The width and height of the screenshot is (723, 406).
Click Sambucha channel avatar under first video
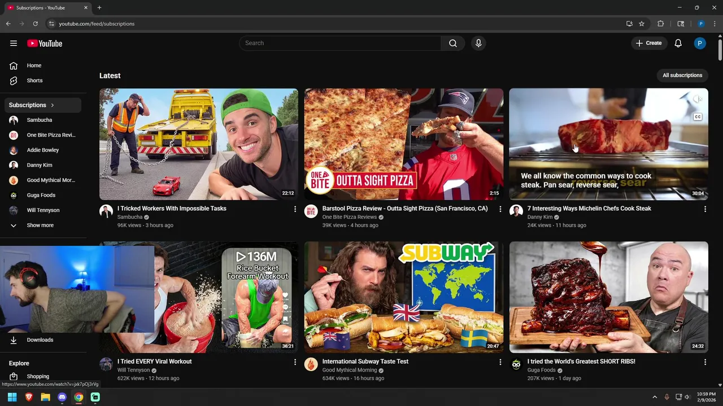point(106,211)
